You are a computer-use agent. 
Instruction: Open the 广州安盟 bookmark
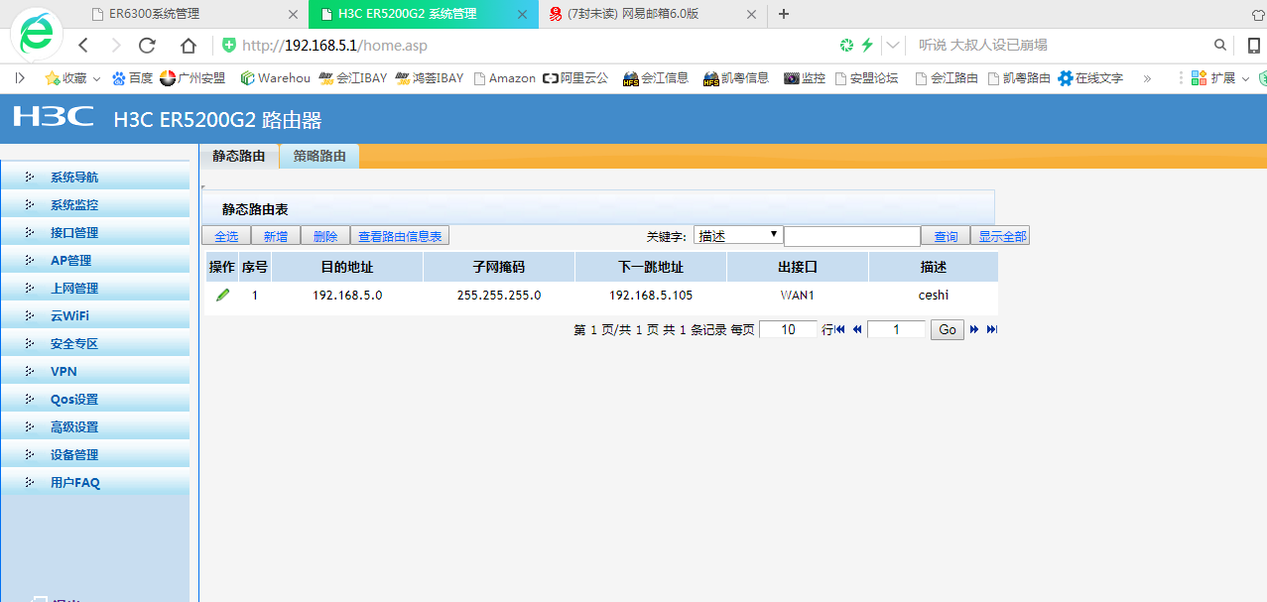192,77
